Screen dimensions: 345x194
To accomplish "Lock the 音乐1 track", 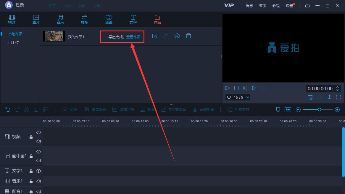I will click(x=31, y=181).
